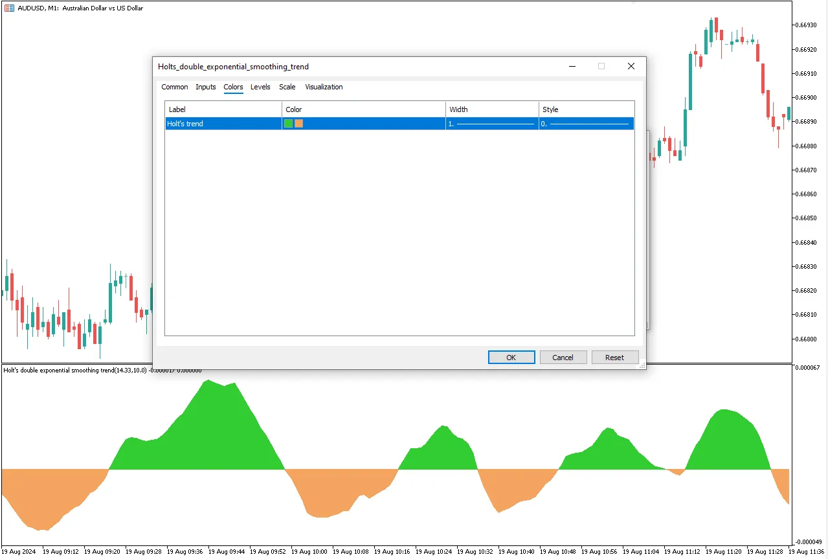Click the chart icon beside the AUDUSD title
This screenshot has width=828, height=559.
[9, 8]
